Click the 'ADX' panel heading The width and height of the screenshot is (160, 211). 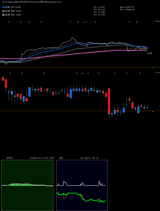click(x=61, y=158)
